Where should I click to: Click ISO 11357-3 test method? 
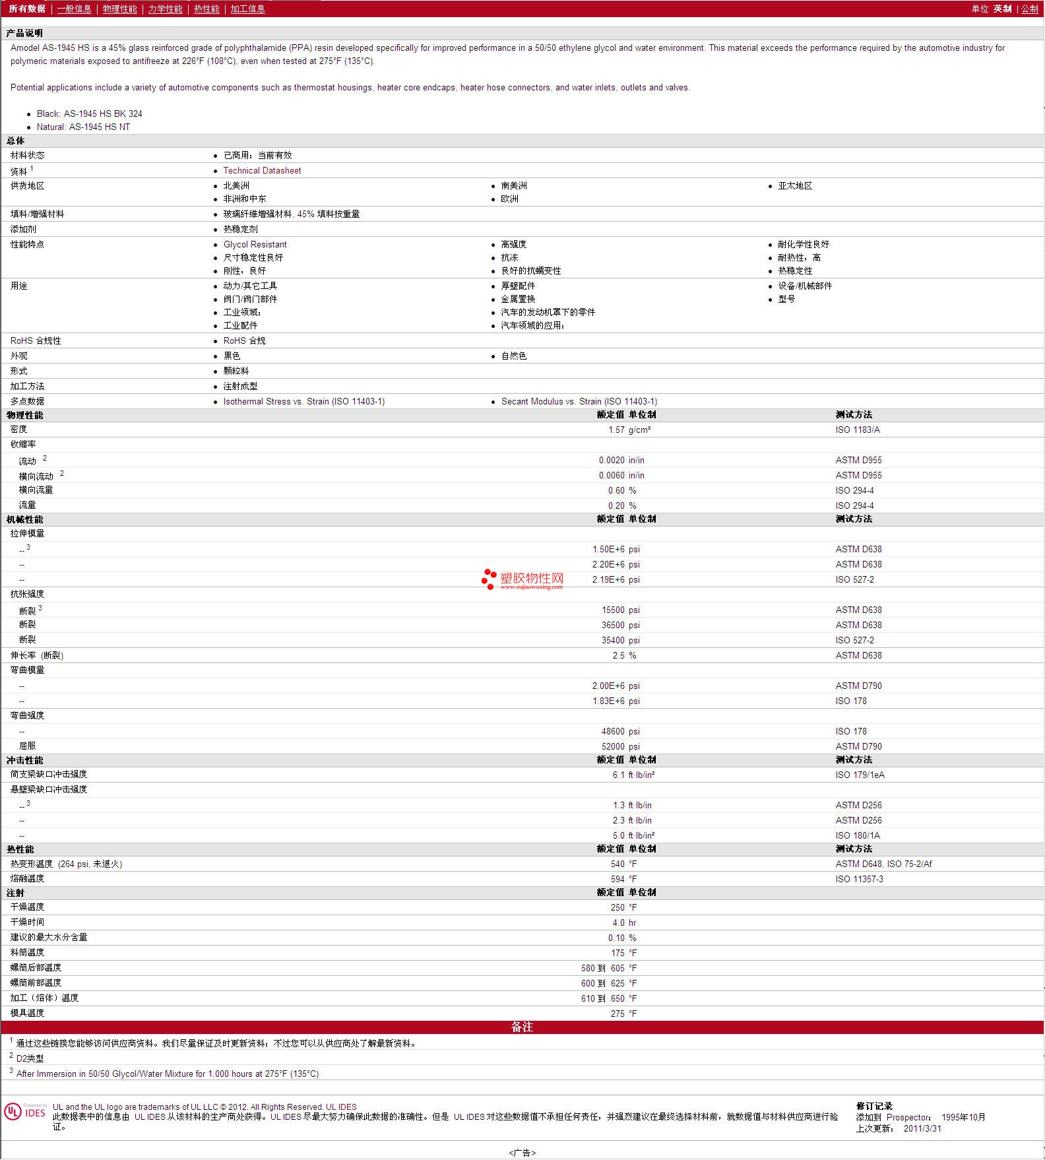coord(860,879)
